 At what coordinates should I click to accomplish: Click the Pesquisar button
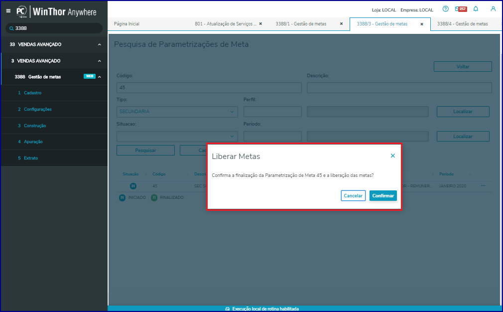pos(145,150)
